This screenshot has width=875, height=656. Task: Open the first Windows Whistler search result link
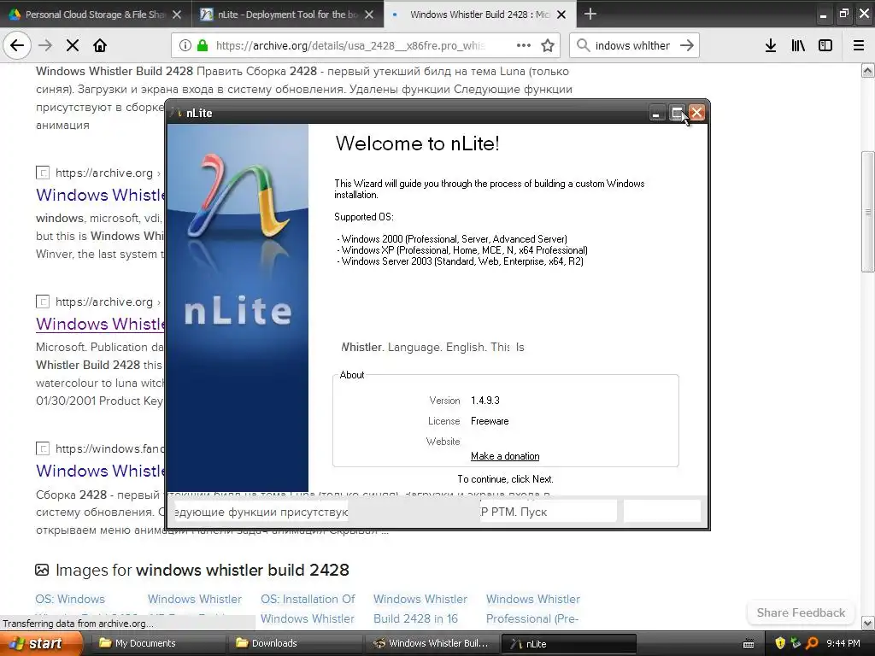pos(100,195)
